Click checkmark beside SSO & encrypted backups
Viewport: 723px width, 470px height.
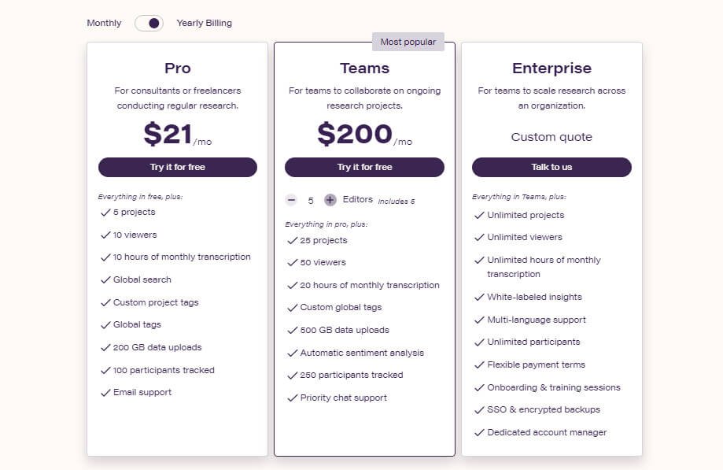[x=480, y=410]
